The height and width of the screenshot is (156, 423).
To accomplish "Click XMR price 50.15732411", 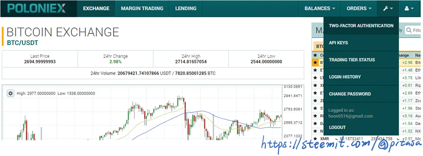I will 351,139.
